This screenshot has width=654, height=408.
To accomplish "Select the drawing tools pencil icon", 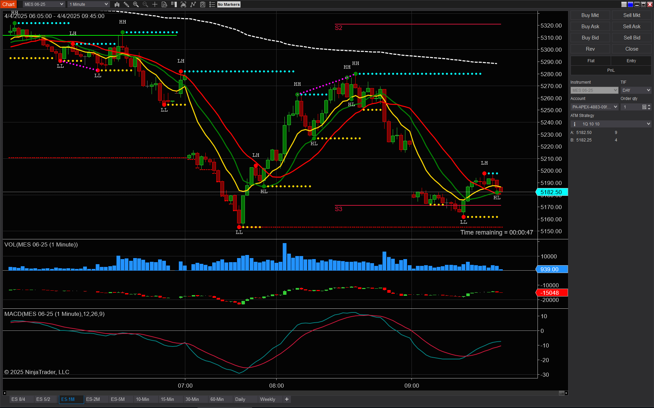I will pyautogui.click(x=126, y=4).
